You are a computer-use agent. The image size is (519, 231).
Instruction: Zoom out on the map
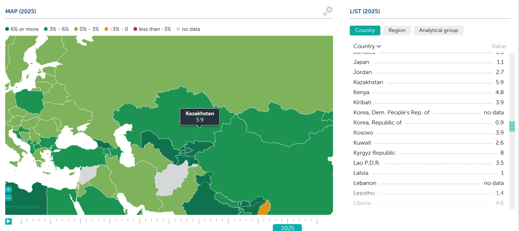(x=8, y=198)
